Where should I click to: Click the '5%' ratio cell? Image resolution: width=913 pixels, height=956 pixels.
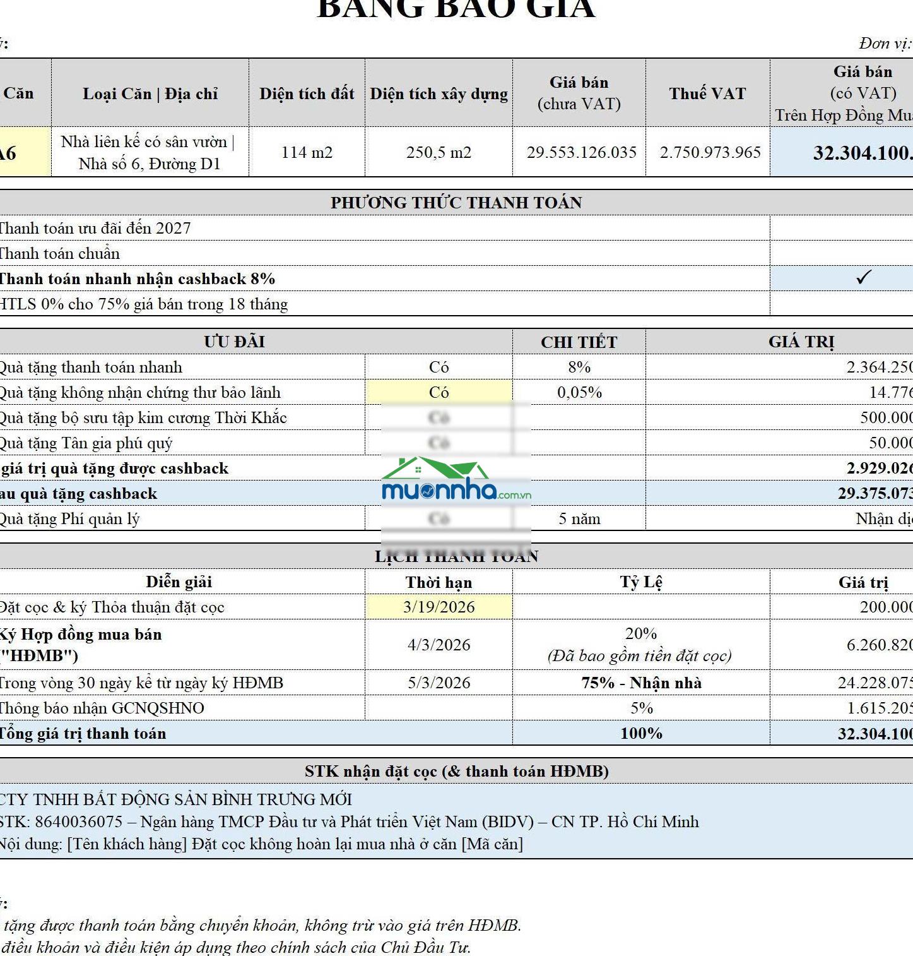[641, 708]
